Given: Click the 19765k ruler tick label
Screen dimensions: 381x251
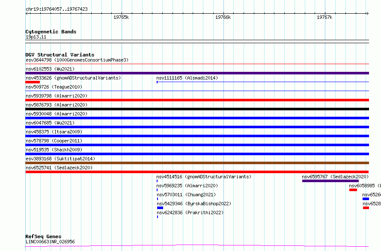Looking at the screenshot, I should click(x=121, y=17).
